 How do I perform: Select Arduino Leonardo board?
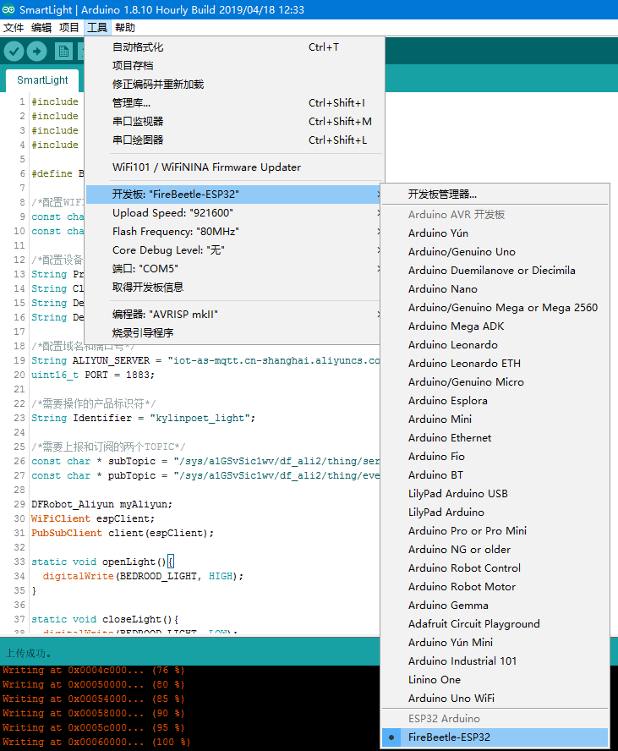(x=495, y=345)
